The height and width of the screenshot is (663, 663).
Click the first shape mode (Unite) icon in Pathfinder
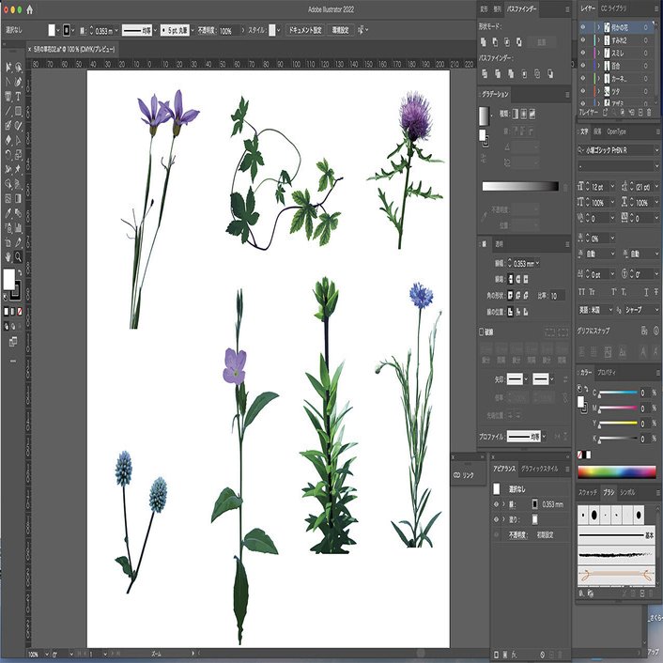pyautogui.click(x=484, y=42)
